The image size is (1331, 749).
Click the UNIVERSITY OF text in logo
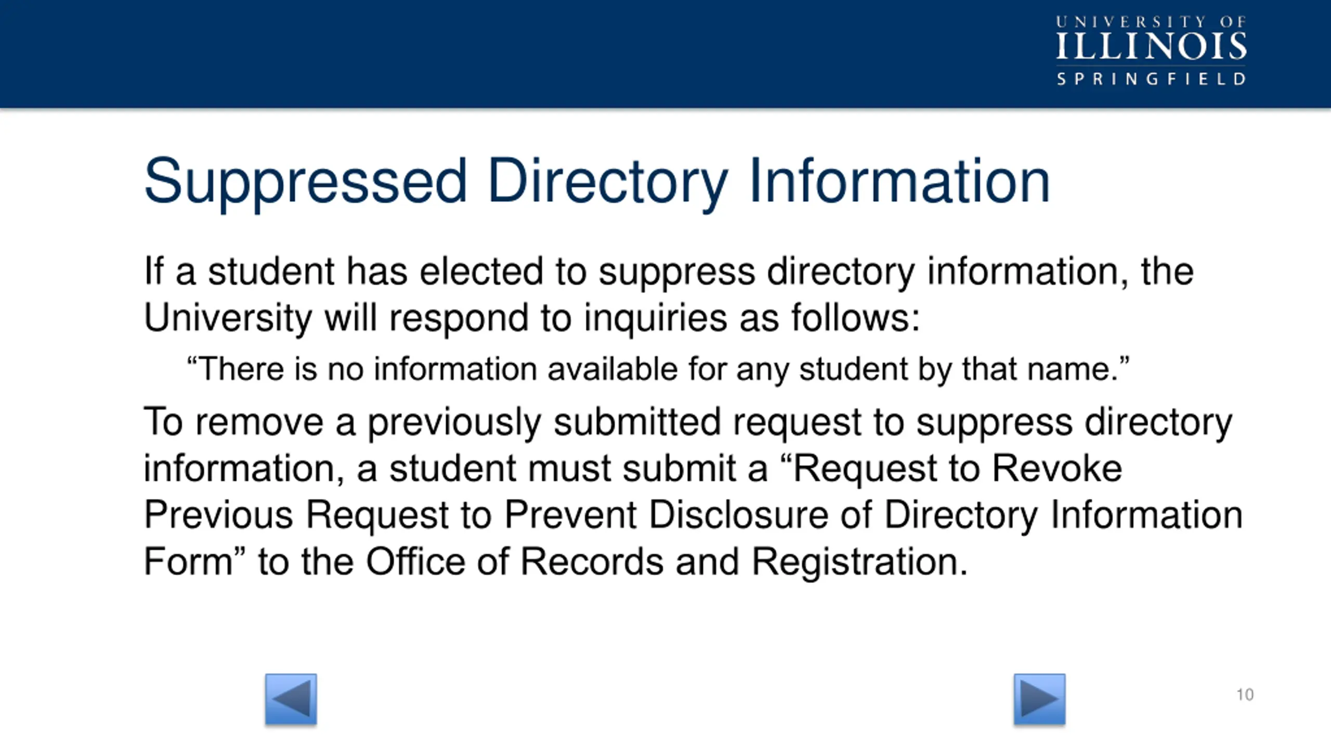(1151, 22)
